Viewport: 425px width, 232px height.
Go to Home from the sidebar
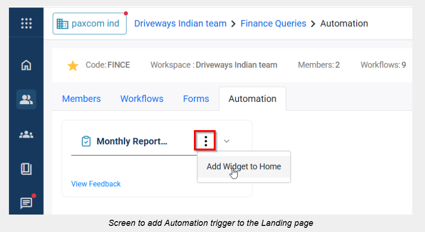pos(26,65)
